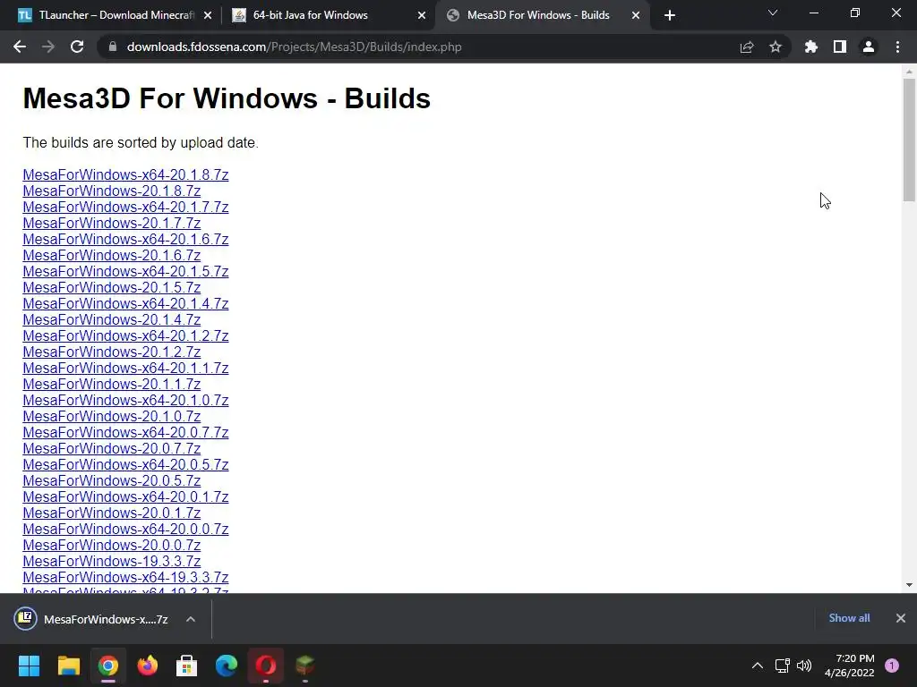
Task: Open the tab search dropdown arrow
Action: coord(773,13)
